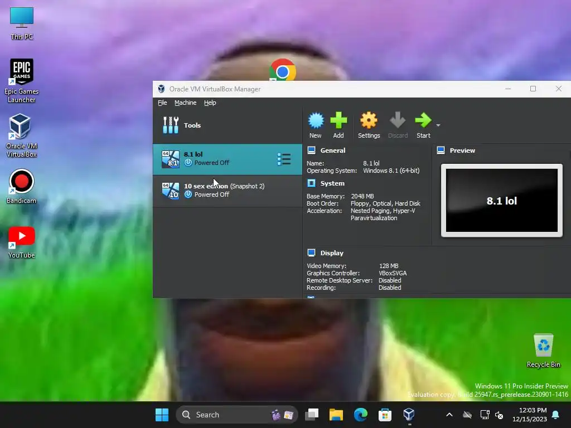Open the Windows Start menu

[x=162, y=415]
